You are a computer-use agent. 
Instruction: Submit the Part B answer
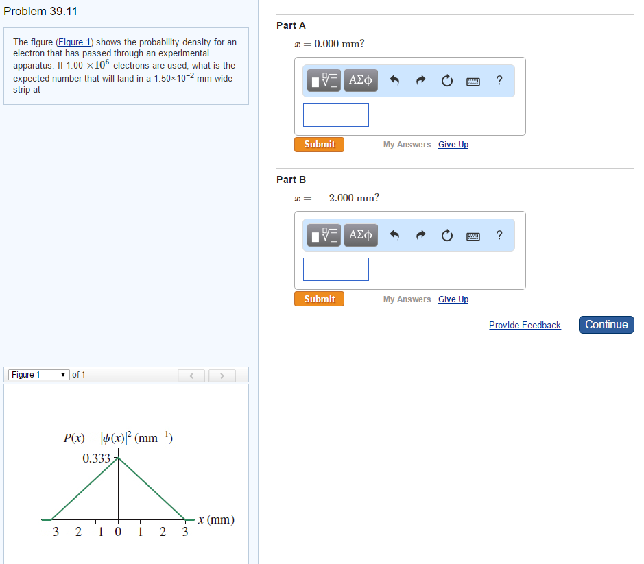[x=318, y=299]
